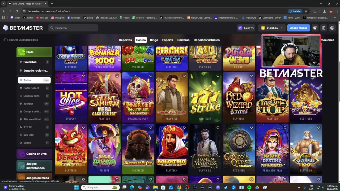The image size is (340, 191).
Task: Favorite Madame Destiny Megaways heart icon
Action: pos(285,128)
